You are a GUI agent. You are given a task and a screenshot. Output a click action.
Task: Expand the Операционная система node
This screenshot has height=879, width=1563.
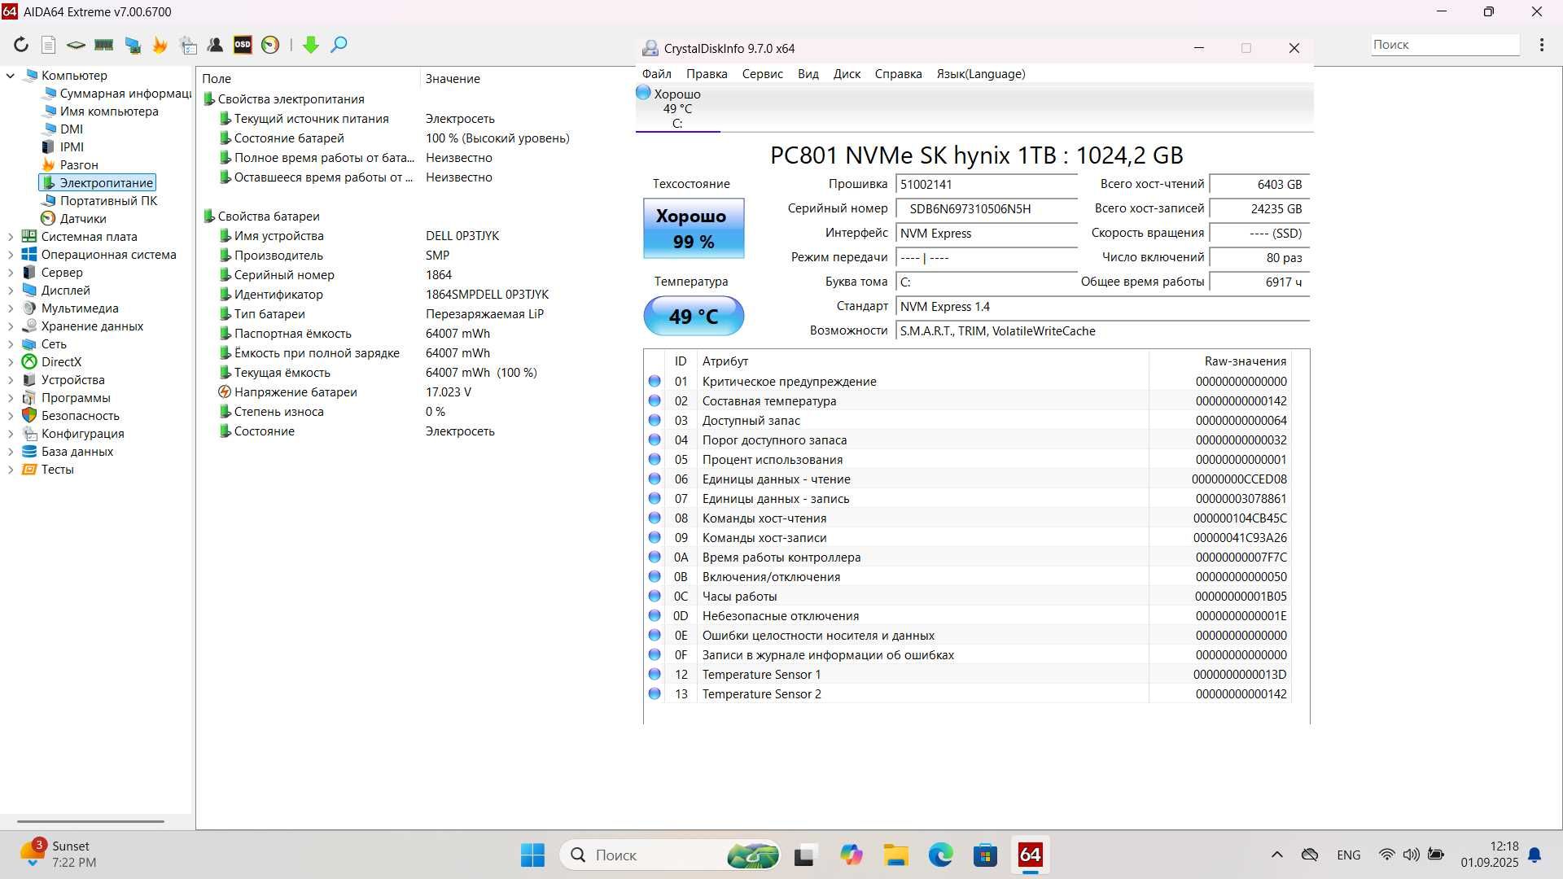(x=11, y=255)
